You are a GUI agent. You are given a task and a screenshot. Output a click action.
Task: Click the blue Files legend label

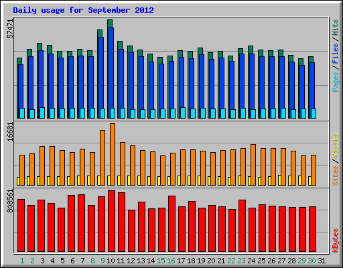[x=336, y=53]
